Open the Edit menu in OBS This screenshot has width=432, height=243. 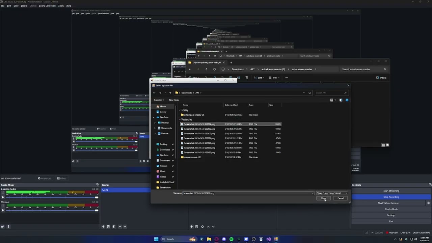9,6
